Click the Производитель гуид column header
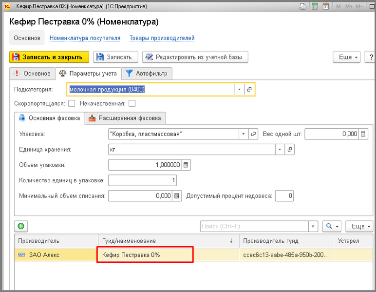This screenshot has height=292, width=376. tap(286, 241)
